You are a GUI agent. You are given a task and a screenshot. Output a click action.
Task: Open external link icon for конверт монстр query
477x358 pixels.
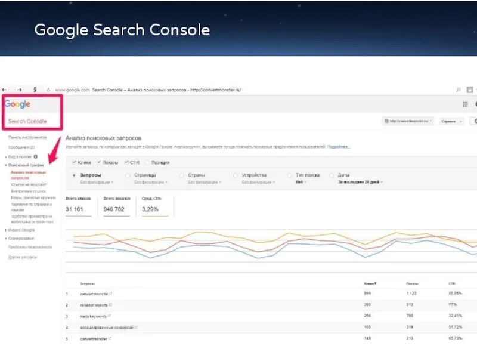point(110,305)
